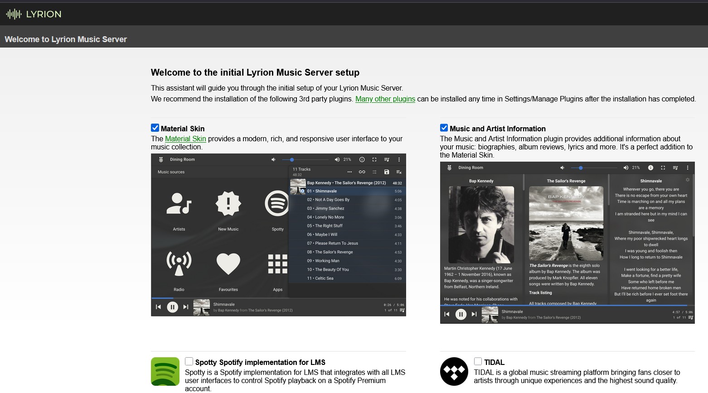Click now-playing album thumbnail in Material Skin preview
Screen dimensions: 708x393
[201, 307]
